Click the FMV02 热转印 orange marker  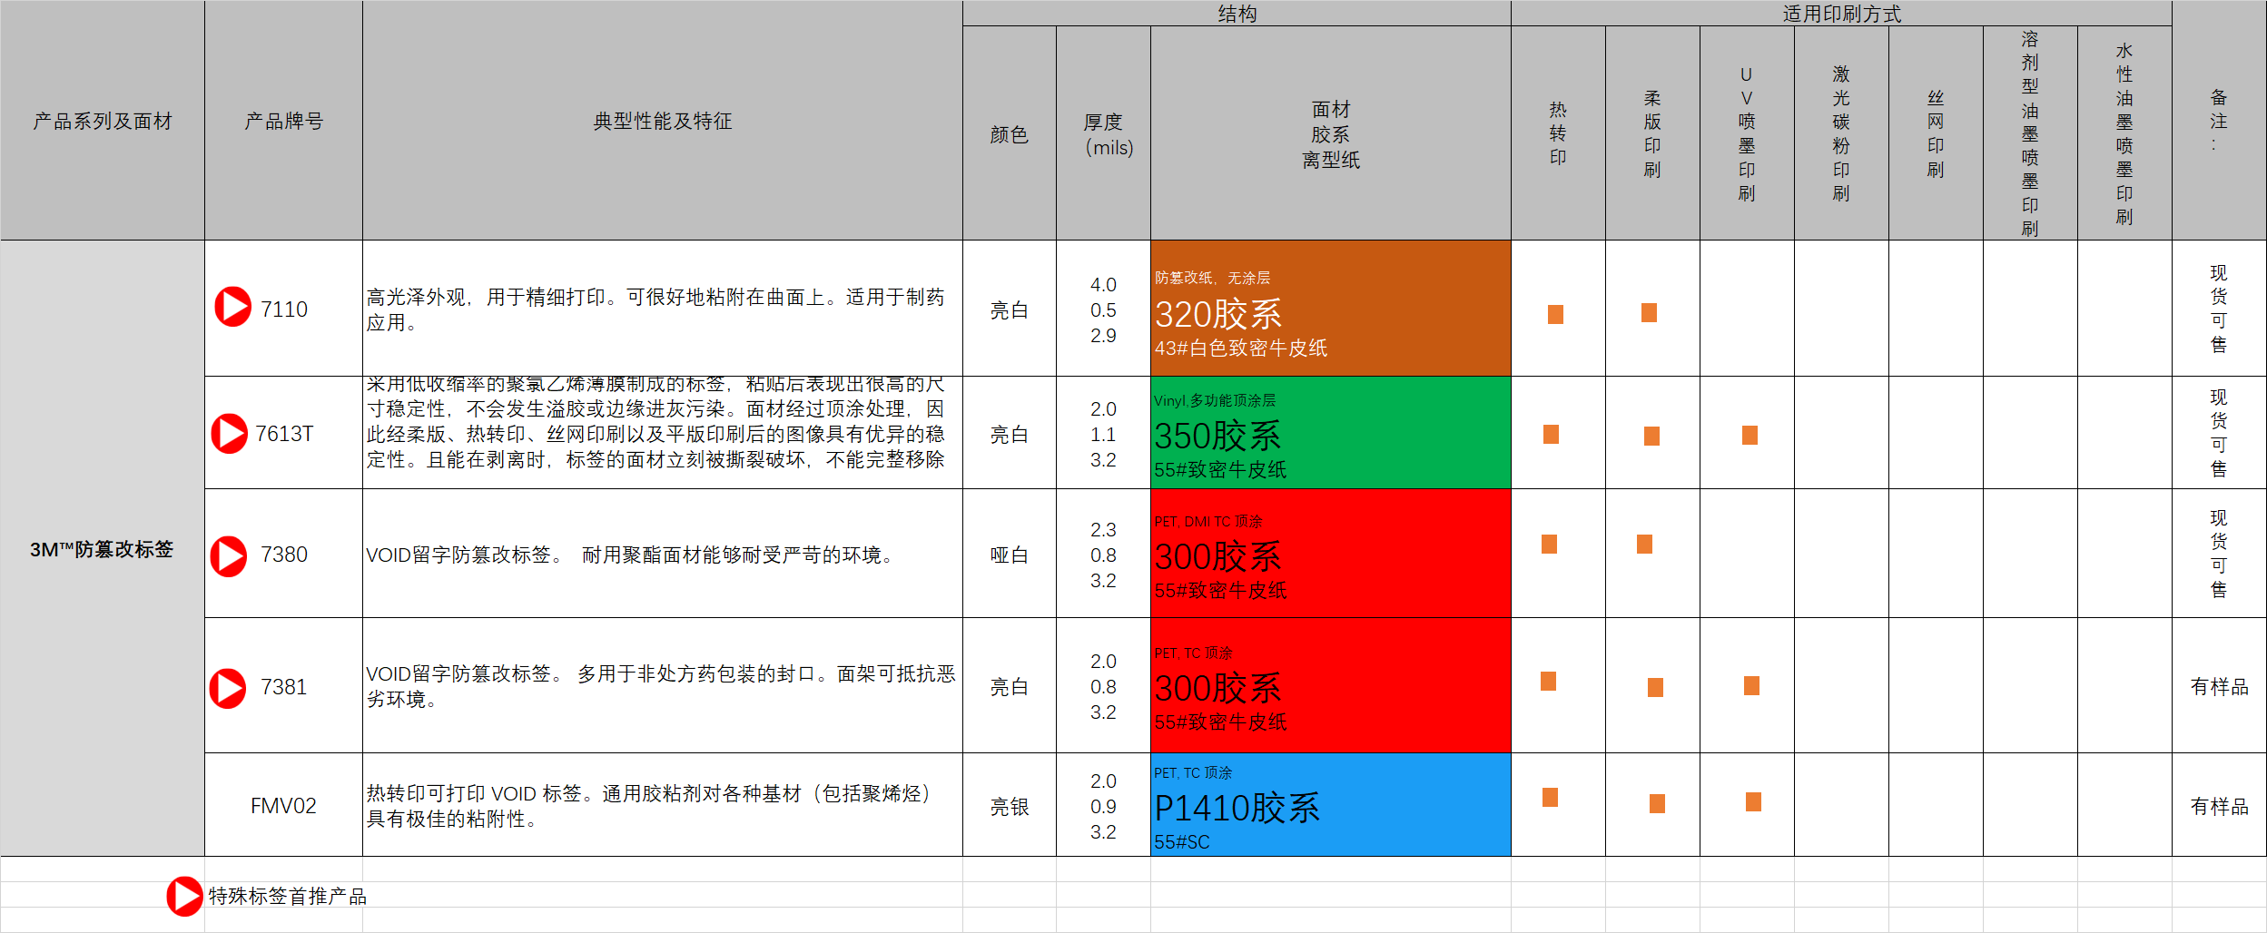[1550, 797]
